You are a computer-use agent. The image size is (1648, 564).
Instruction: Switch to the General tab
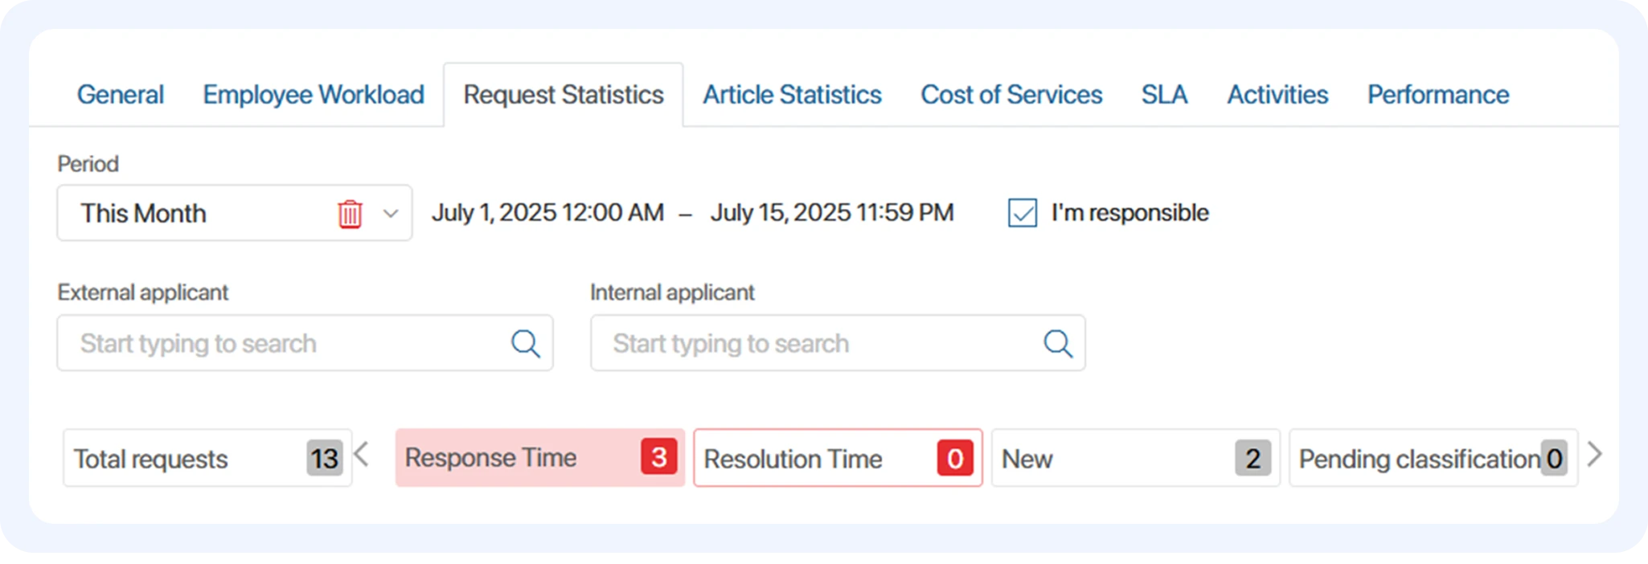(x=120, y=95)
